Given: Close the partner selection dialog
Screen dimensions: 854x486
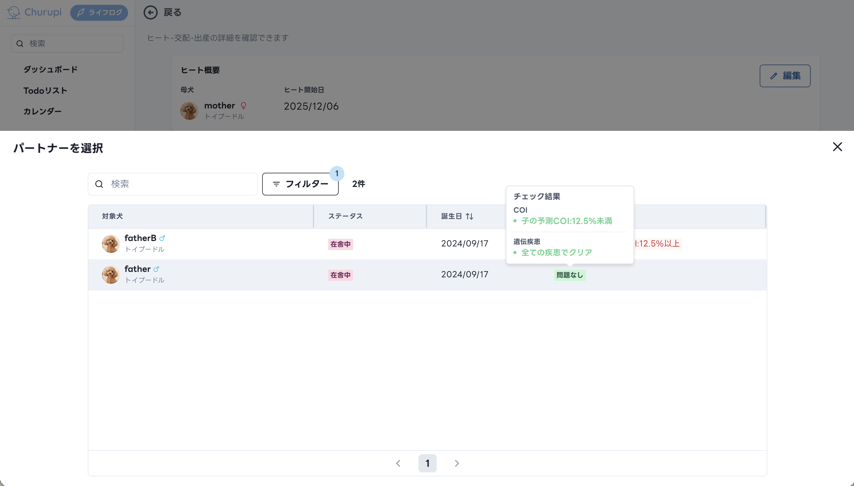Looking at the screenshot, I should point(837,147).
